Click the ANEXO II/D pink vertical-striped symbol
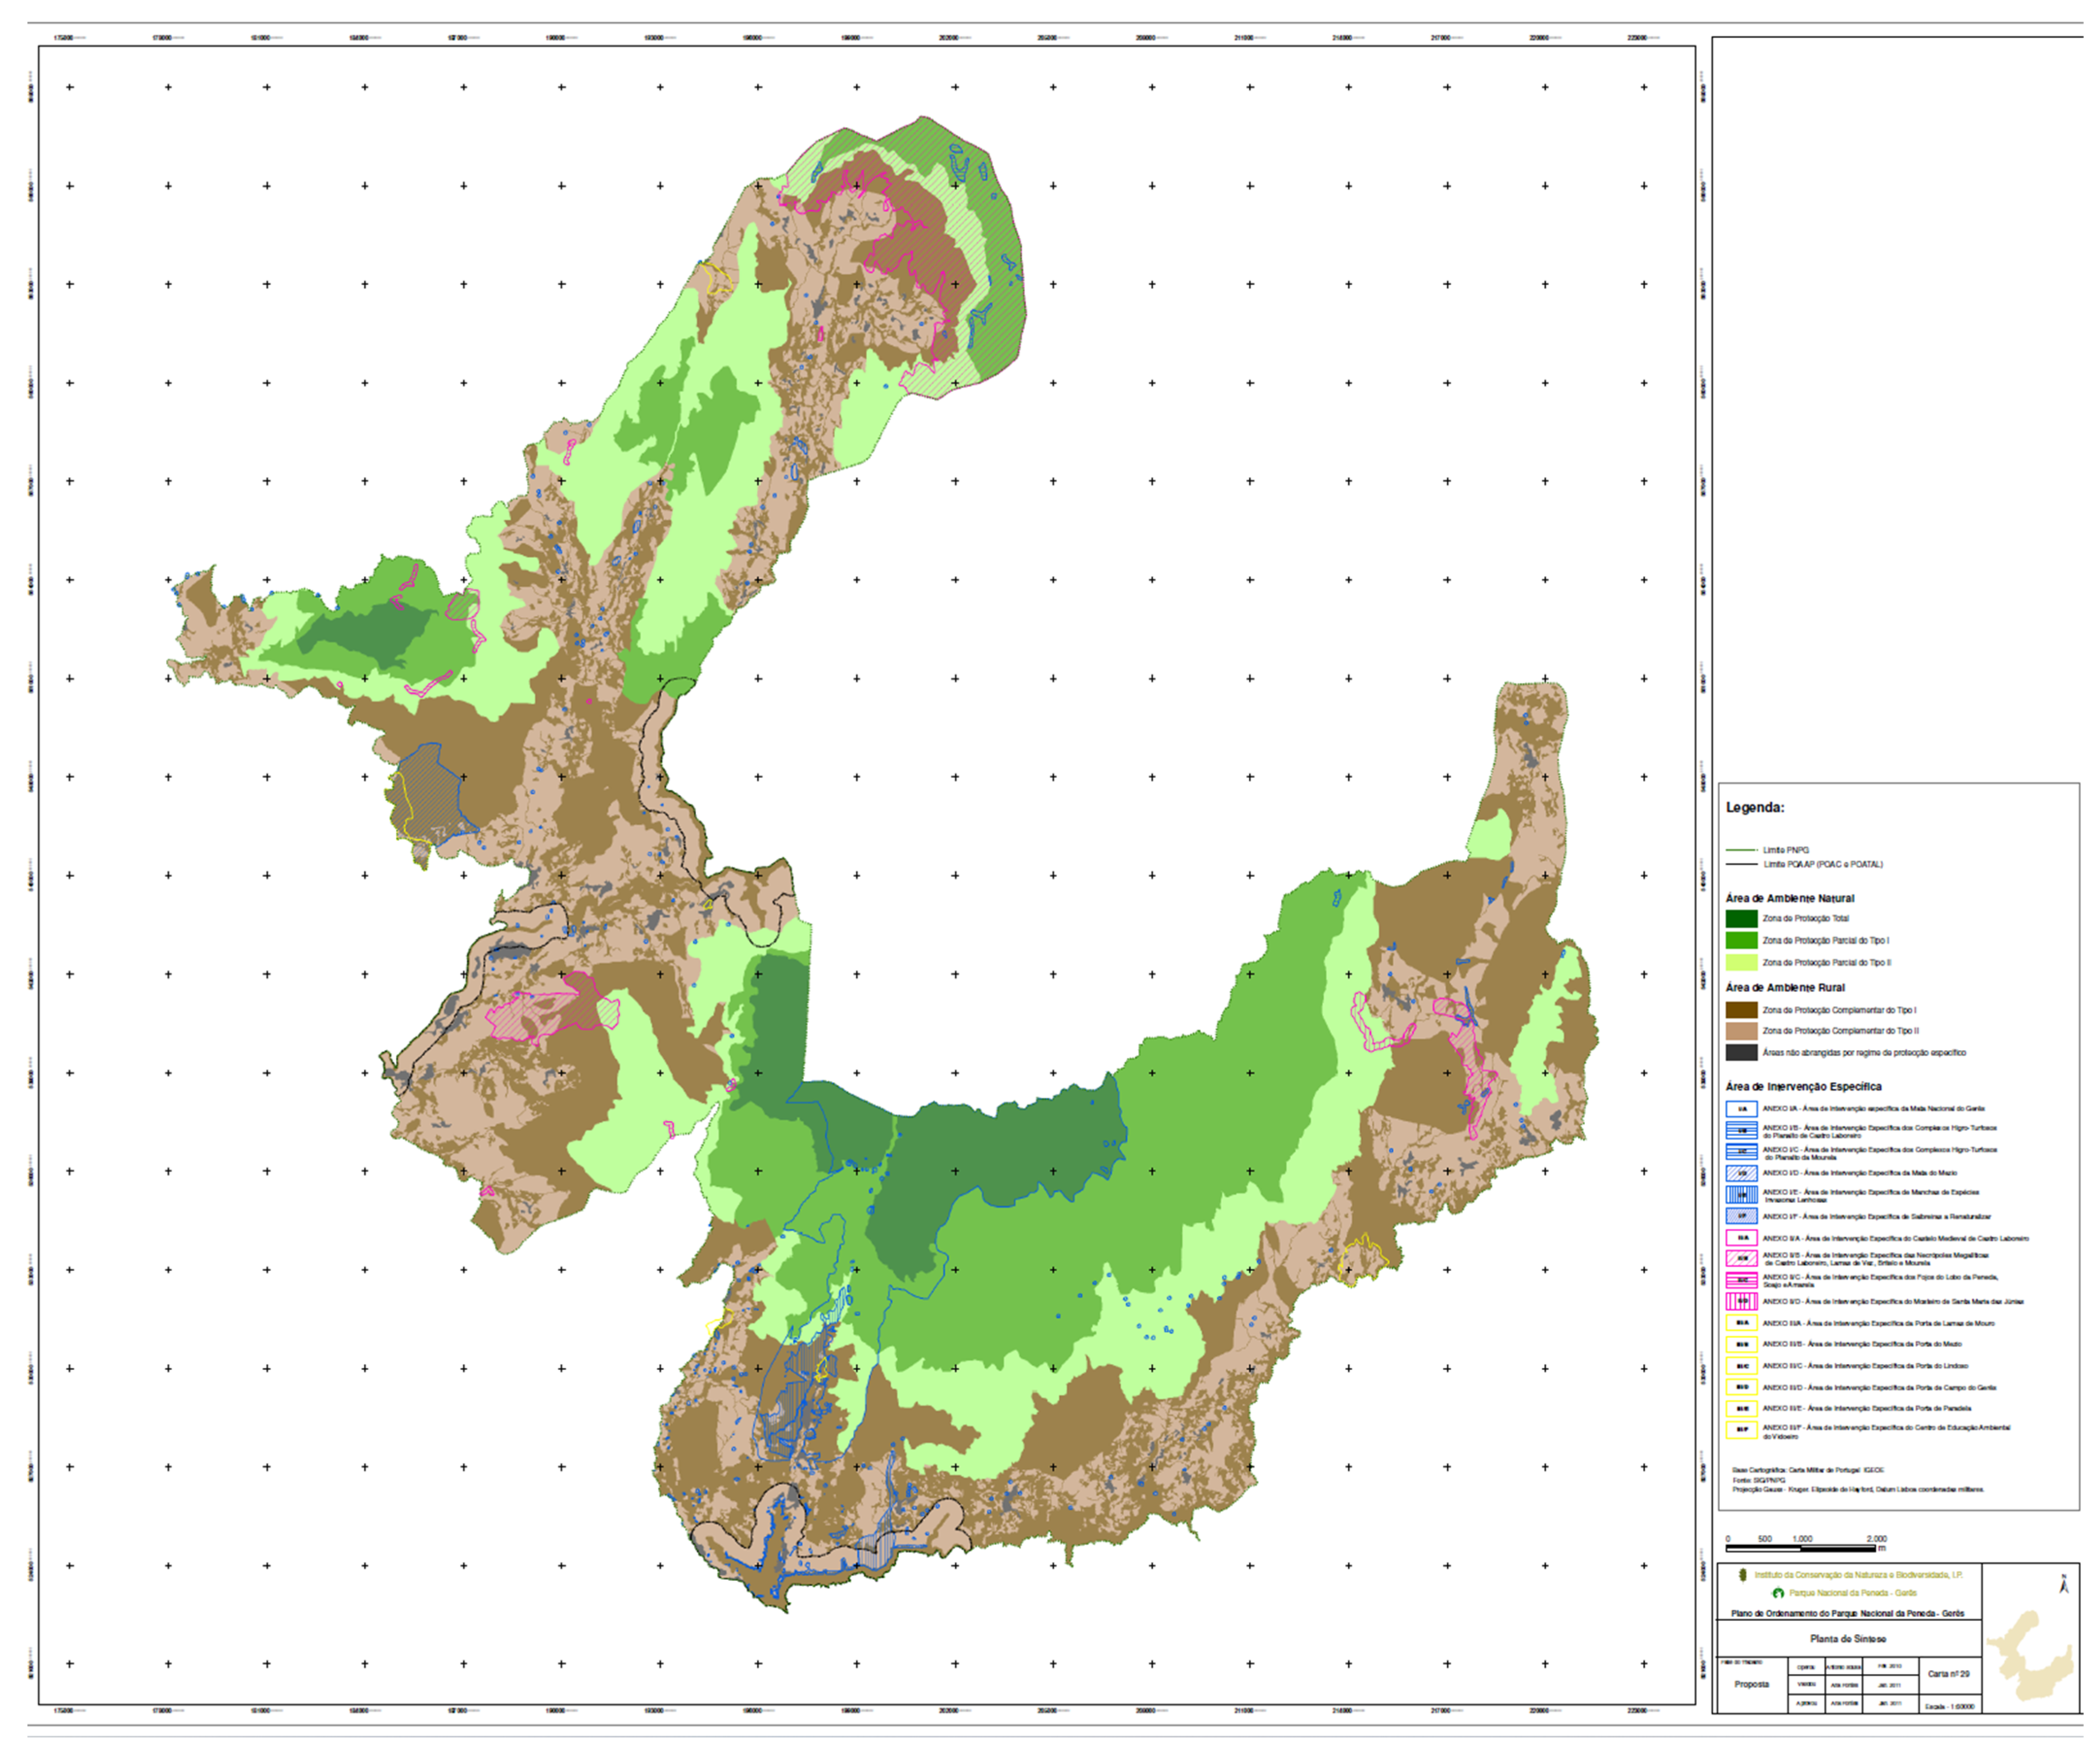 (1741, 1302)
